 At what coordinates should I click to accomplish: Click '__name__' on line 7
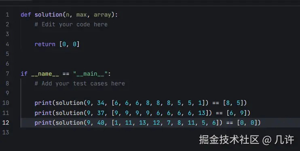pos(45,74)
